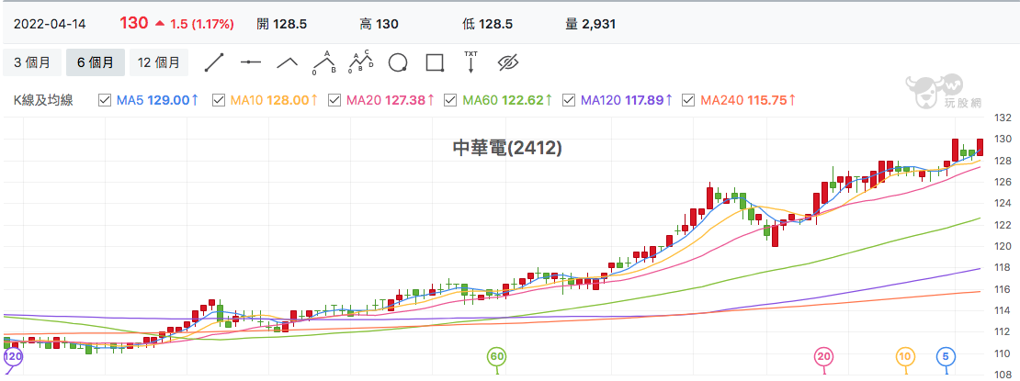Toggle hide drawings eye icon
Screen dimensions: 1020x381
507,62
